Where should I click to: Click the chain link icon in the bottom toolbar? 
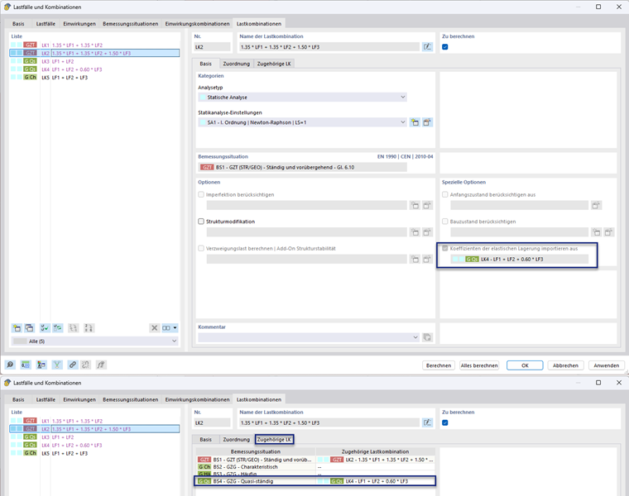[72, 365]
